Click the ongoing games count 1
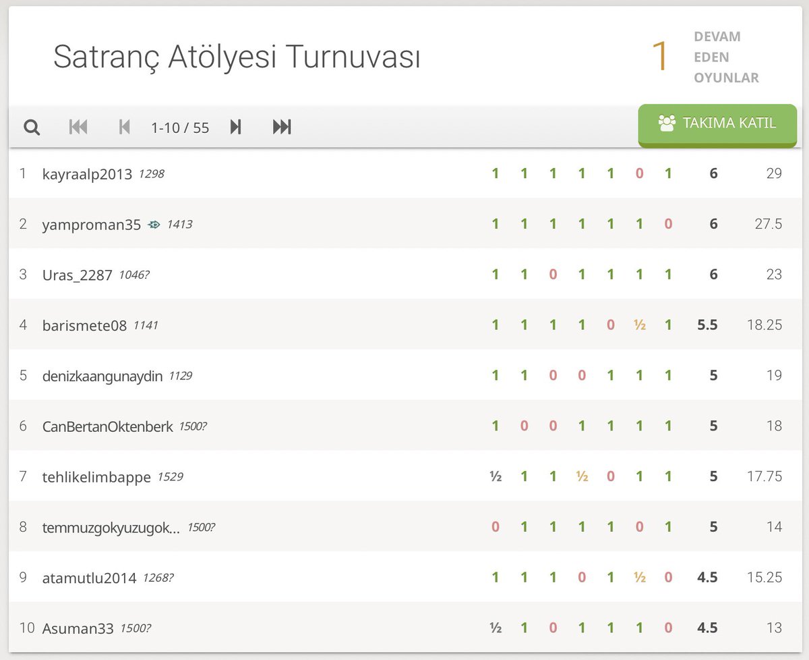 coord(659,57)
